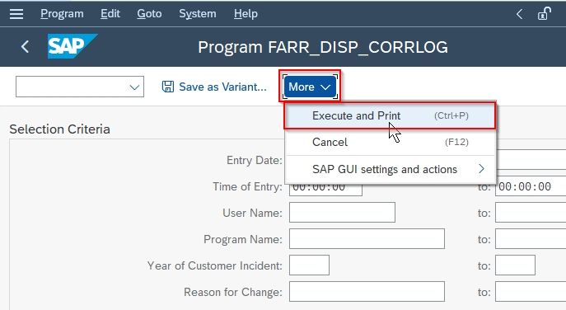The width and height of the screenshot is (566, 310).
Task: Open the Goto menu
Action: point(149,14)
